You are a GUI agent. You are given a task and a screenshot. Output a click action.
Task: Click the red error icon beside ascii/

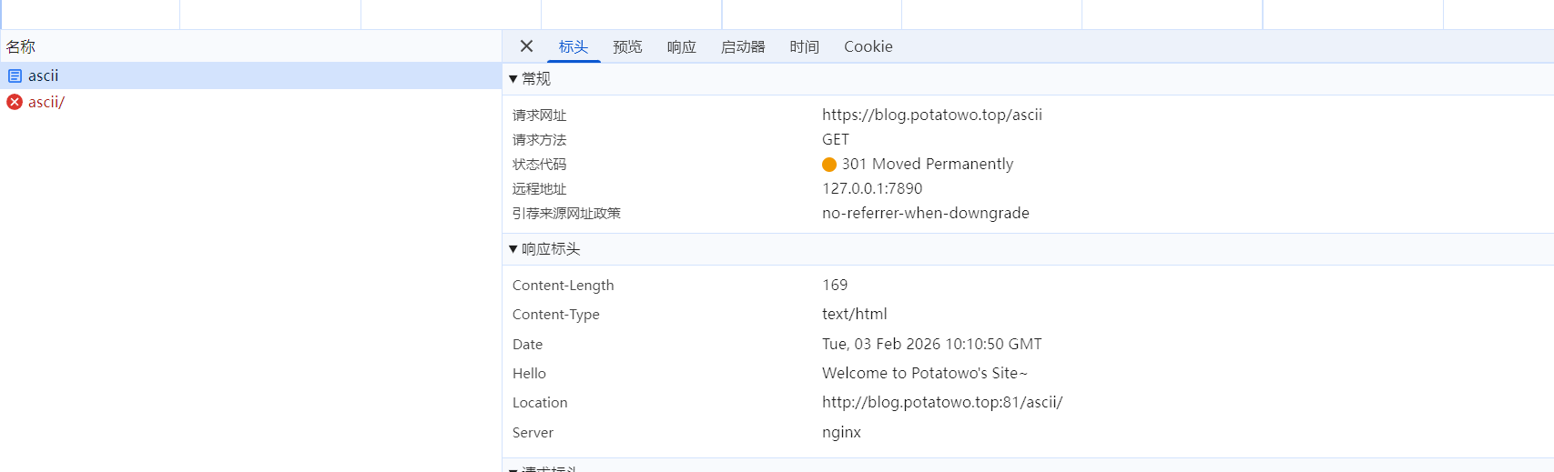(x=15, y=103)
